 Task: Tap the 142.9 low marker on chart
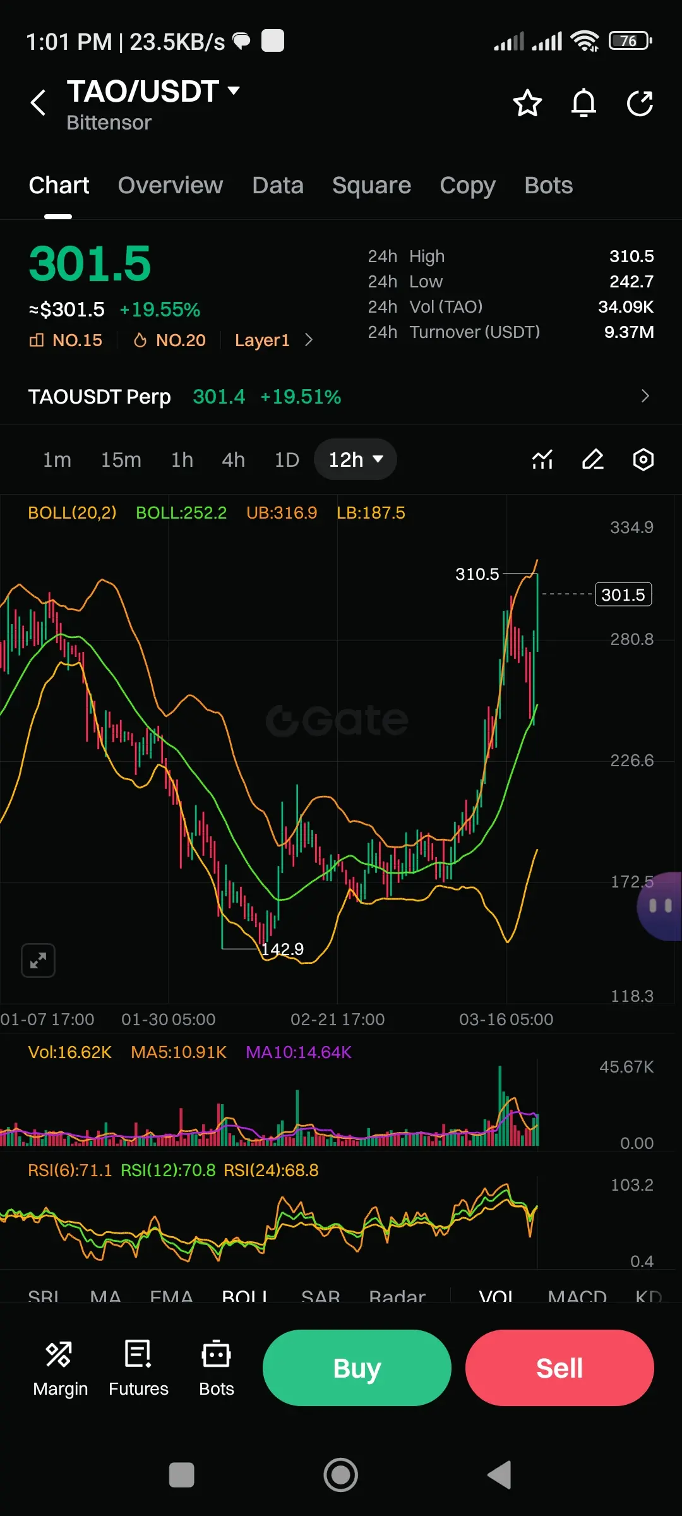click(x=282, y=949)
